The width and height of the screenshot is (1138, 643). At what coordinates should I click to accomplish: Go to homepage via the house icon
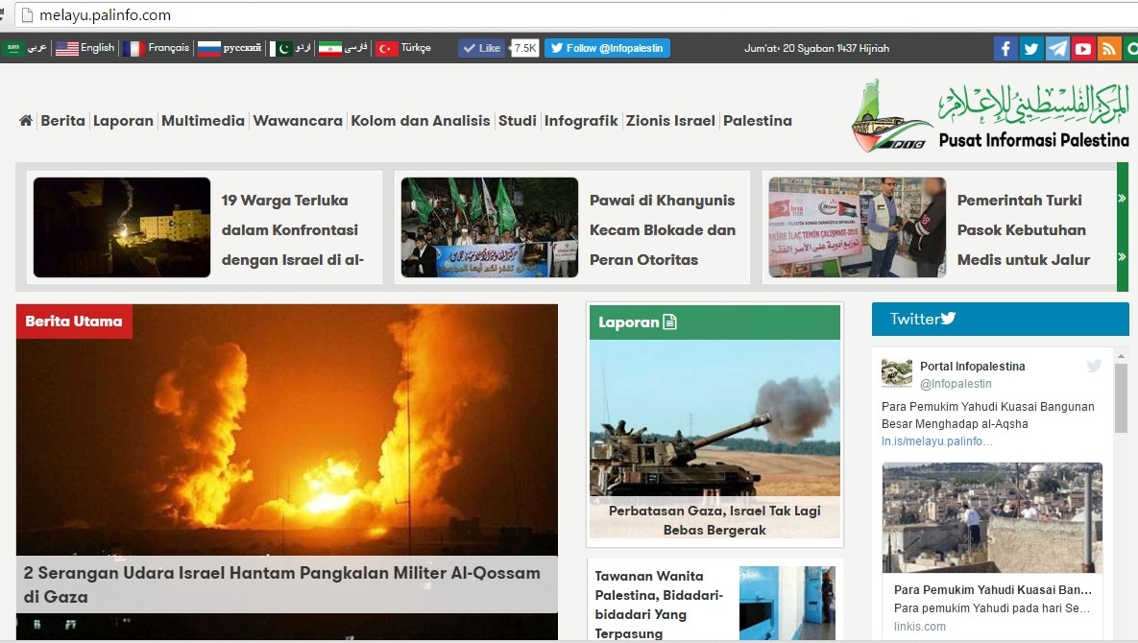[x=25, y=120]
